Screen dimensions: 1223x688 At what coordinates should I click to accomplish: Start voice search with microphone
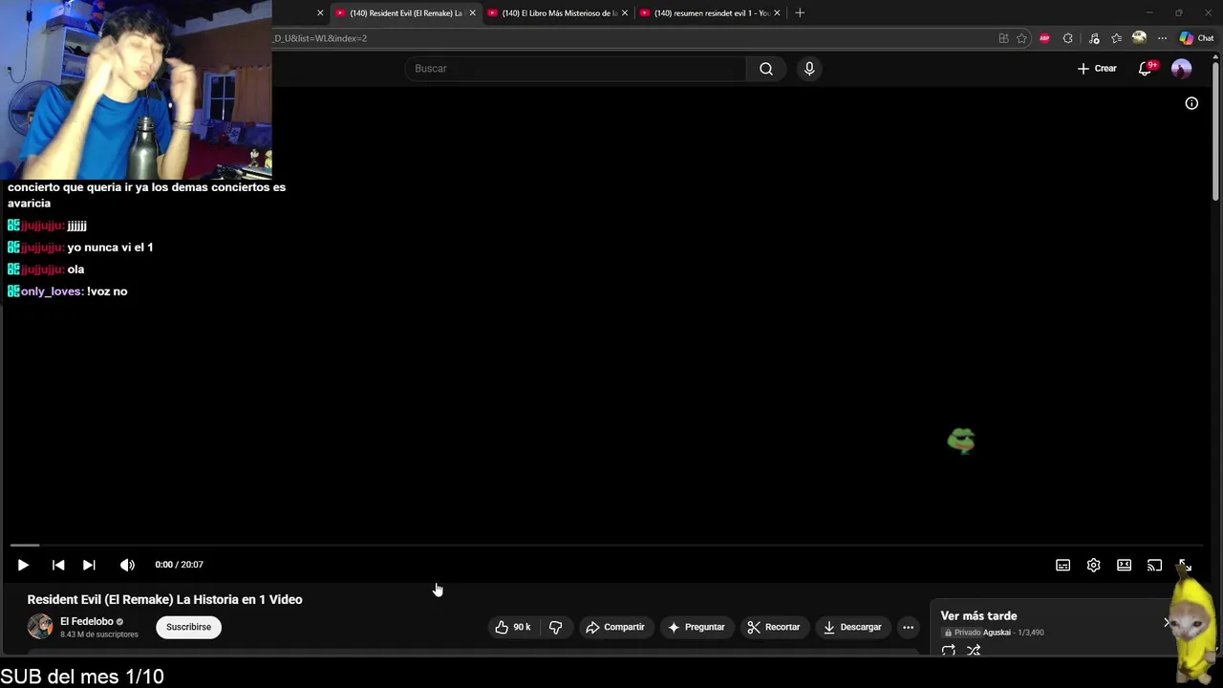[x=809, y=69]
